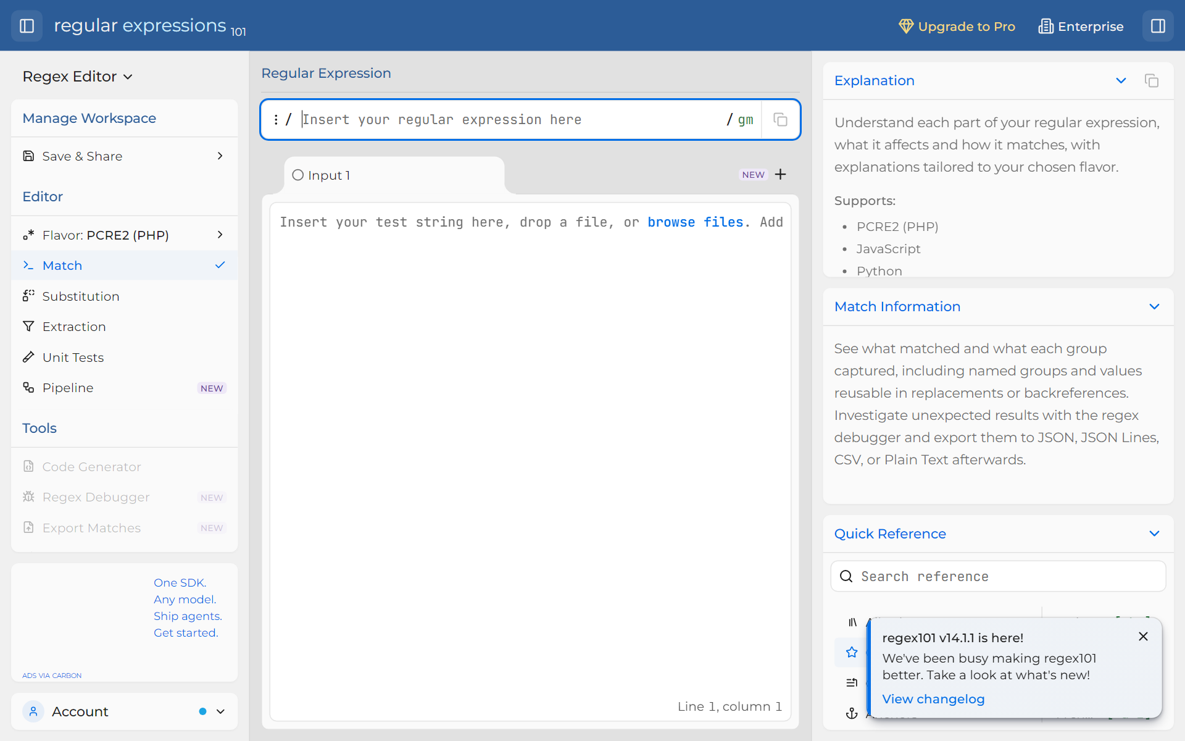The height and width of the screenshot is (741, 1185).
Task: Toggle the Input 1 radio circle
Action: point(297,175)
